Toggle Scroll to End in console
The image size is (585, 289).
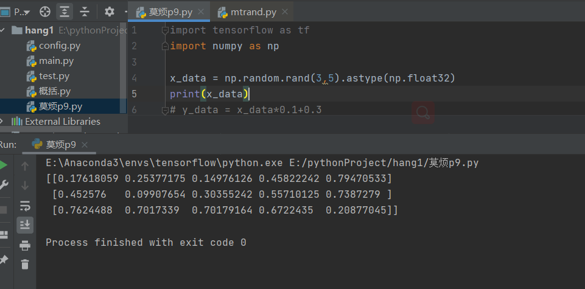click(x=25, y=225)
